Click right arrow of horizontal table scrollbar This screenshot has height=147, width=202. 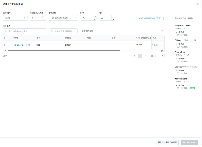pyautogui.click(x=162, y=50)
